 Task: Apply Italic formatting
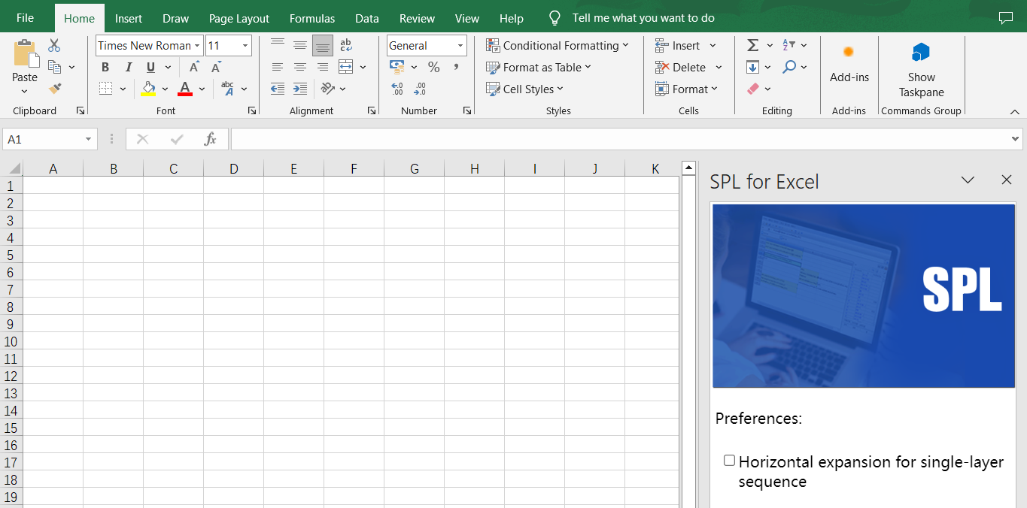128,68
